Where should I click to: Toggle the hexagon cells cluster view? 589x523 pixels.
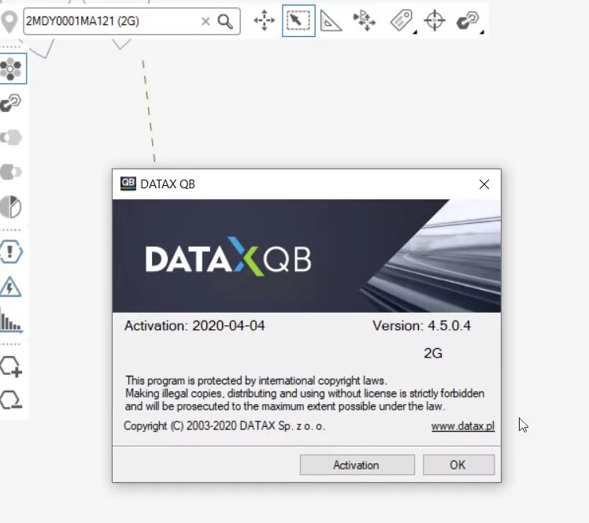point(11,69)
